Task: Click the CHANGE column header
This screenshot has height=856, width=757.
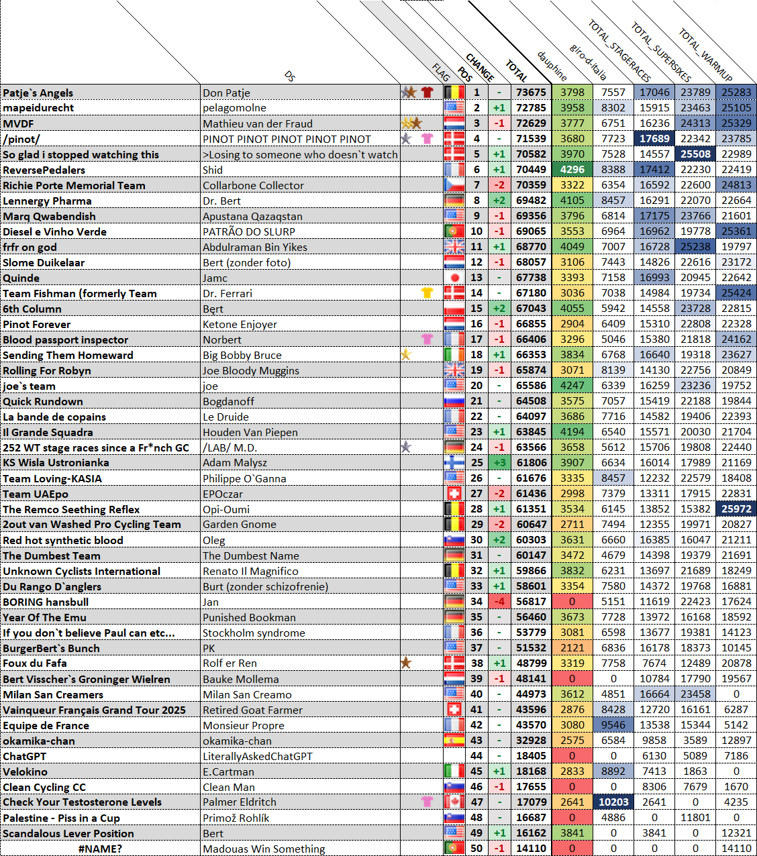Action: click(480, 68)
